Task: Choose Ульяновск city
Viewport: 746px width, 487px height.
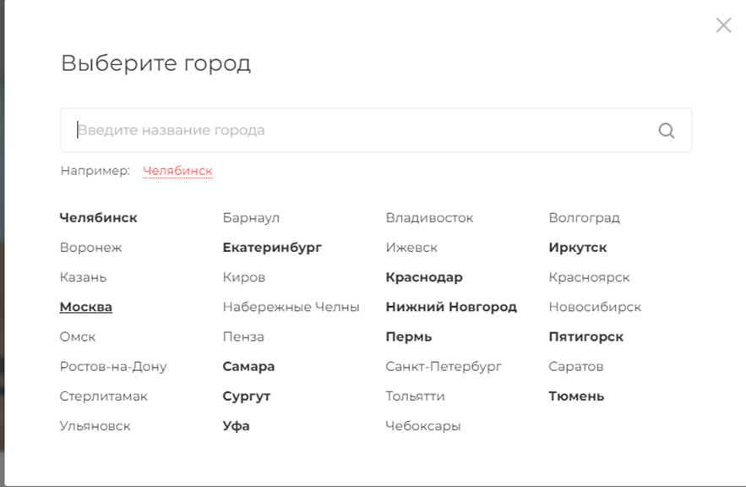Action: point(95,426)
